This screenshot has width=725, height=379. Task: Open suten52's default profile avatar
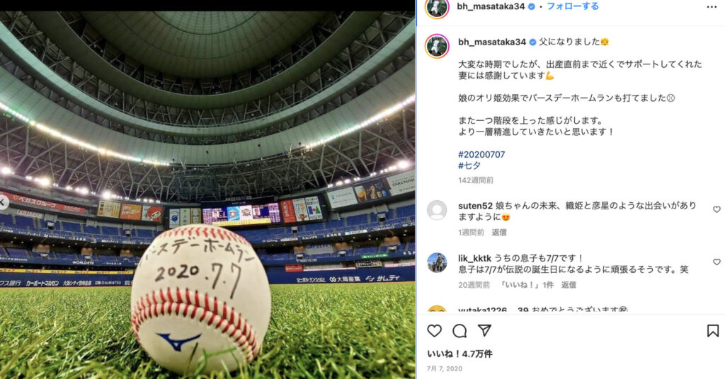click(437, 211)
